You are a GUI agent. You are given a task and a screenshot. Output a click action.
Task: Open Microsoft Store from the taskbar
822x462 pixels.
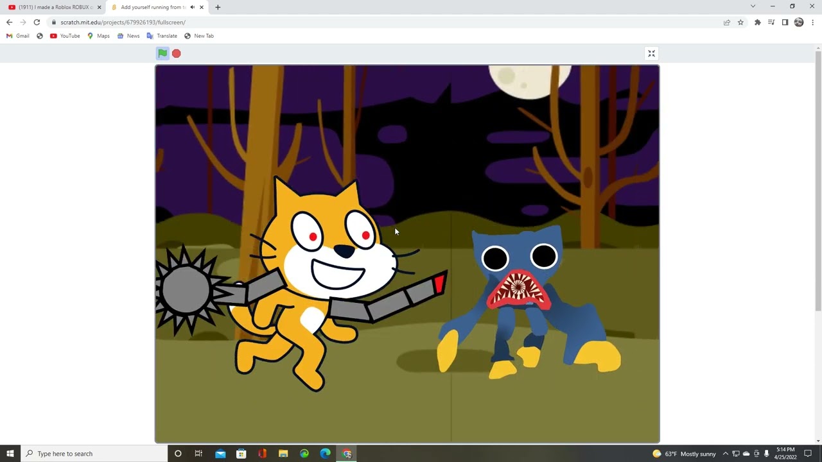[241, 454]
